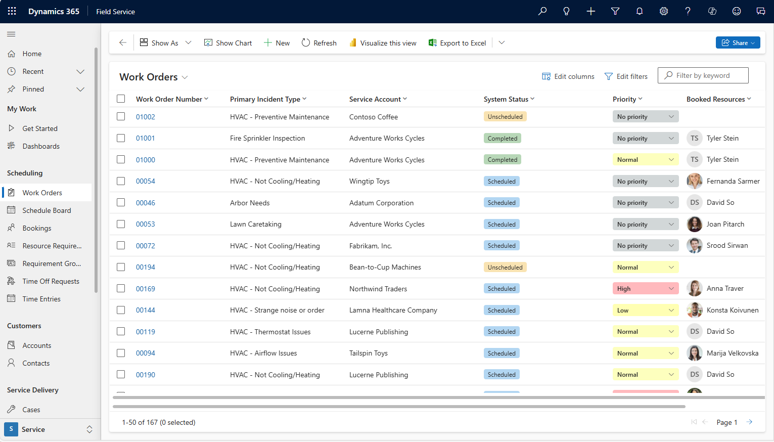Screen dimensions: 774x442
Task: Open Dynamics 365 settings gear
Action: [664, 11]
